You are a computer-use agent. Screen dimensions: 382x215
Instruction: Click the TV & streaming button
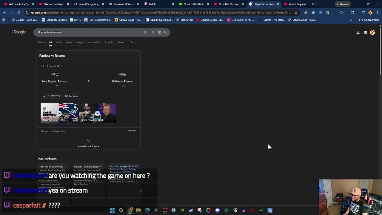coord(51,96)
